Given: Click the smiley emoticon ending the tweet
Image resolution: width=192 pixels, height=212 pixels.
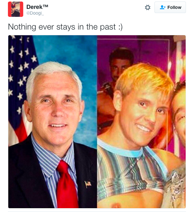Looking at the screenshot, I should 120,27.
